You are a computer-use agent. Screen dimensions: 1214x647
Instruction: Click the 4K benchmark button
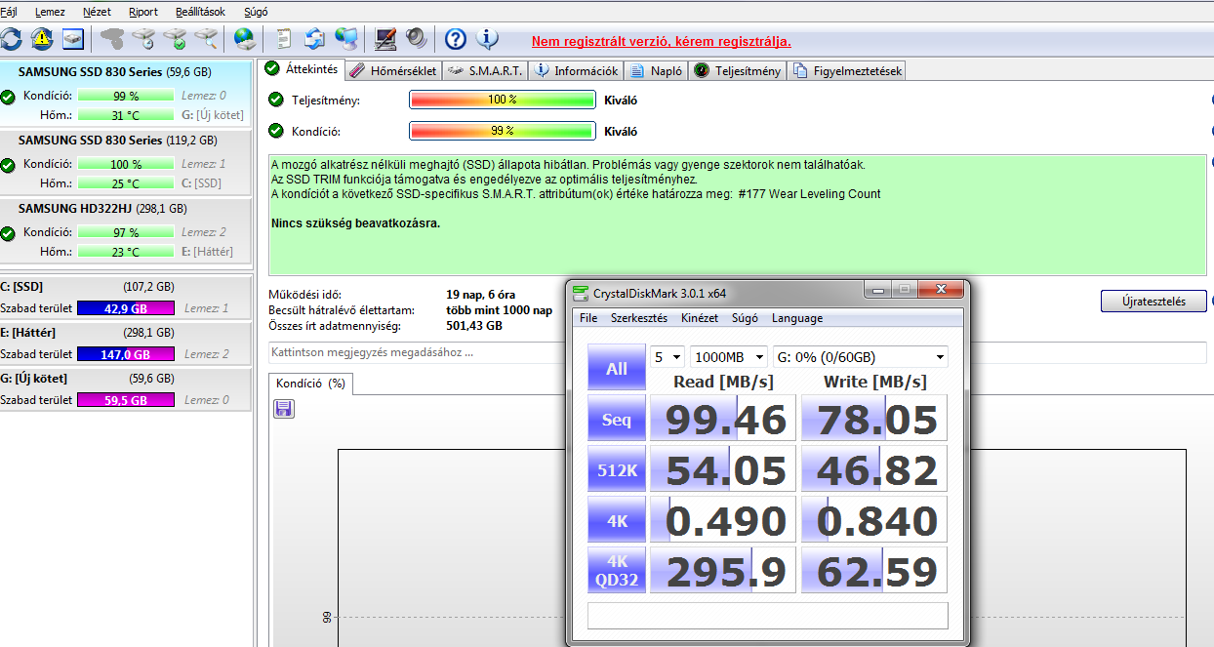click(617, 520)
